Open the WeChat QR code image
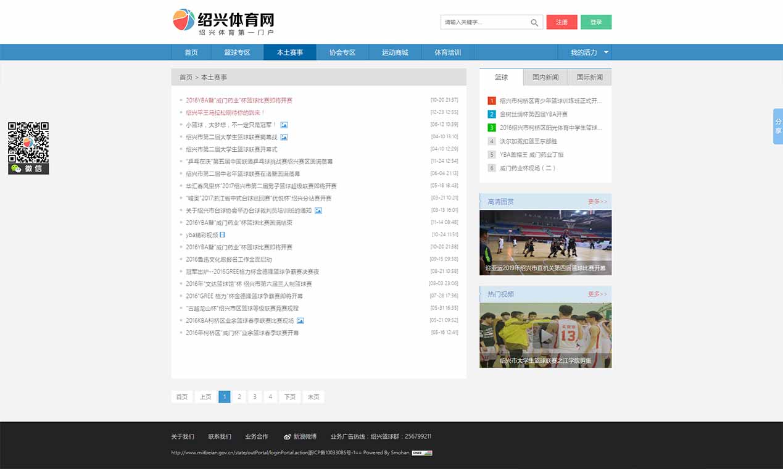The image size is (783, 469). [28, 143]
